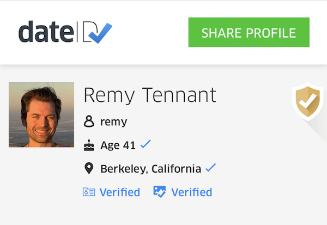The height and width of the screenshot is (225, 327).
Task: Click the "Age 41" text
Action: pyautogui.click(x=118, y=145)
